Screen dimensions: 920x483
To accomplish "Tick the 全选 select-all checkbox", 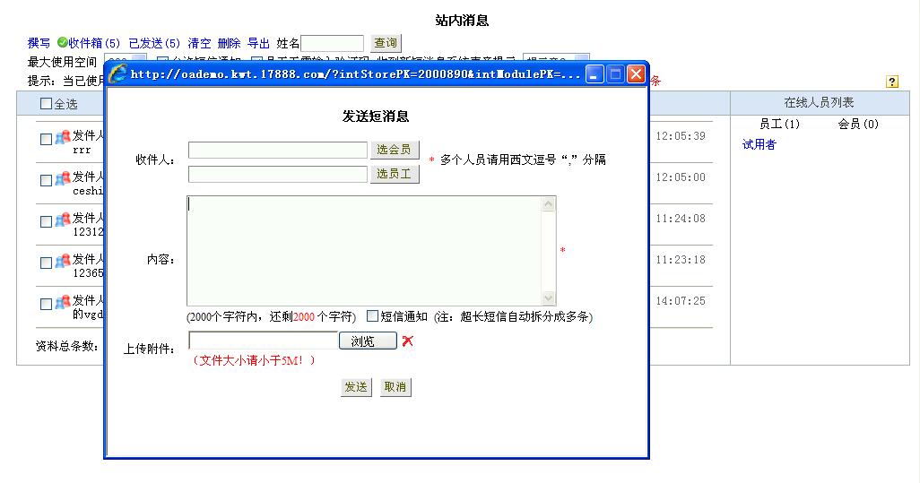I will click(x=46, y=104).
